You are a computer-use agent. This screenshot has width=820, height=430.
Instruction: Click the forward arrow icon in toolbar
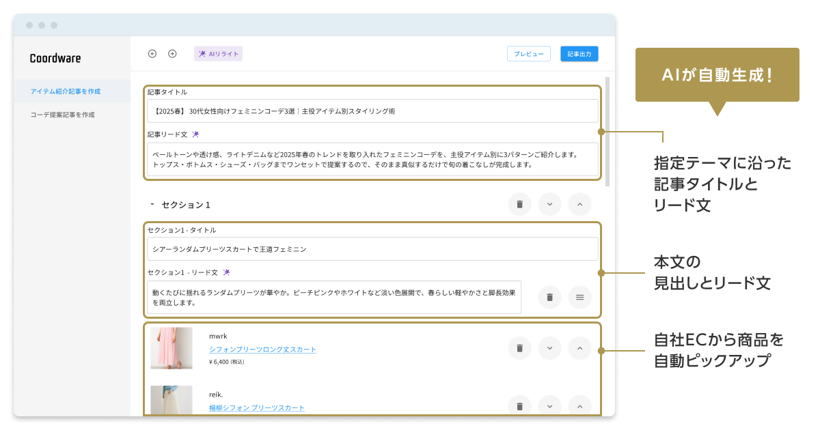(172, 54)
